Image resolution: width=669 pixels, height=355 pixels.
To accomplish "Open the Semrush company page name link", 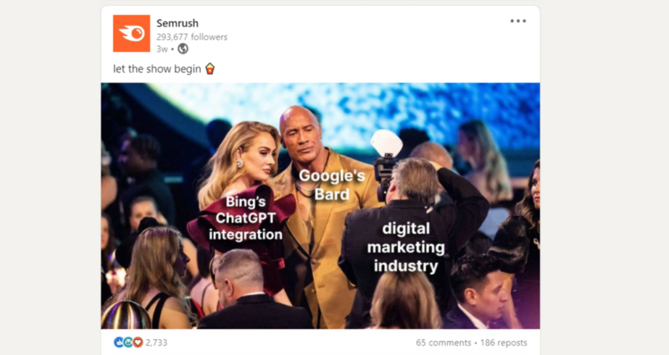I will coord(177,23).
